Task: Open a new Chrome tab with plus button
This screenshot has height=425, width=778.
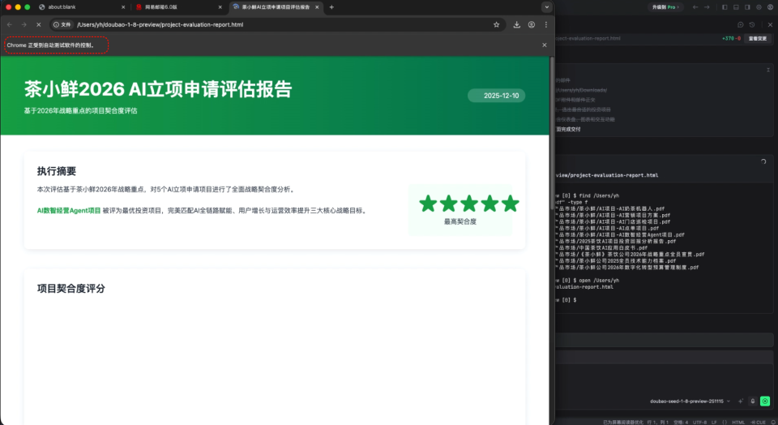Action: pos(331,7)
